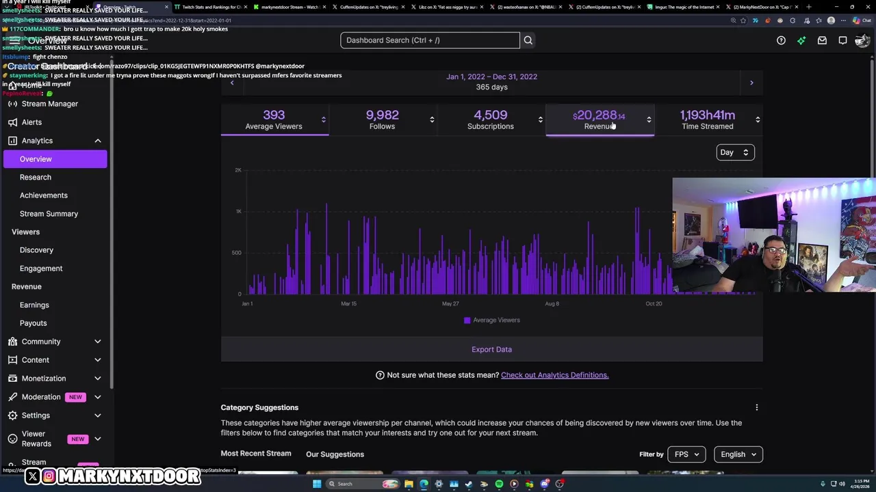Expand the Community section chevron

coord(97,342)
